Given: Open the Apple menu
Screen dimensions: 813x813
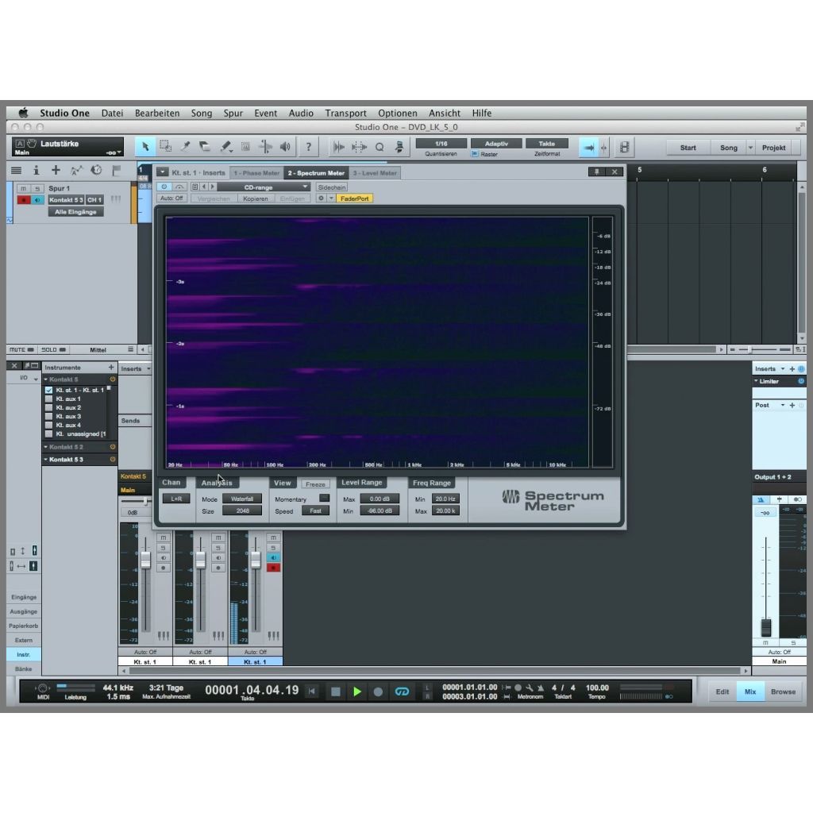Looking at the screenshot, I should [x=23, y=113].
